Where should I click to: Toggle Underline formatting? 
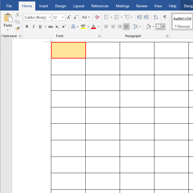[x=40, y=27]
